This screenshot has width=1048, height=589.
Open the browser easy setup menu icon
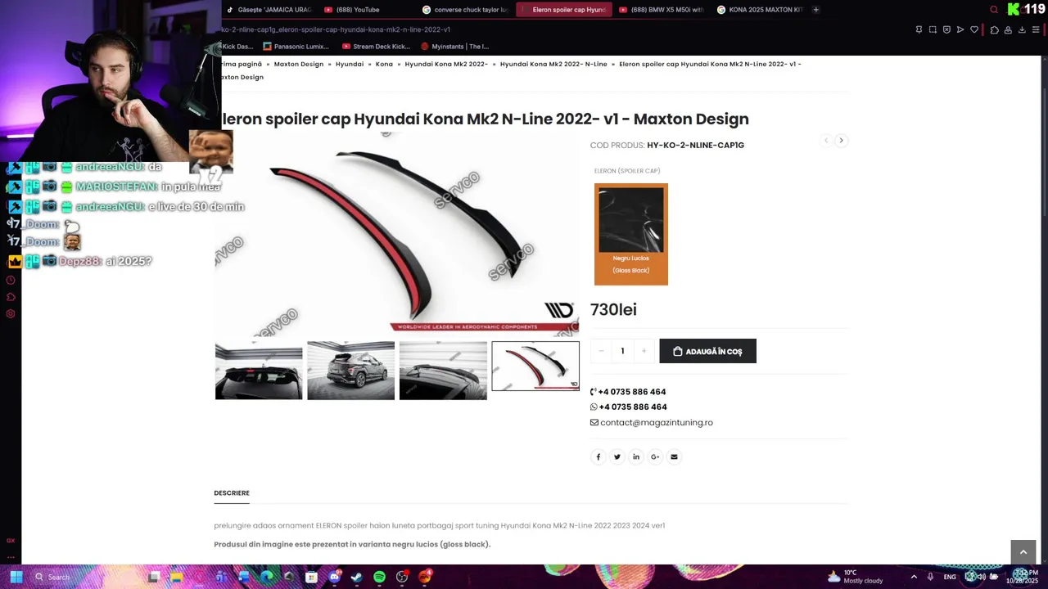[x=1037, y=29]
